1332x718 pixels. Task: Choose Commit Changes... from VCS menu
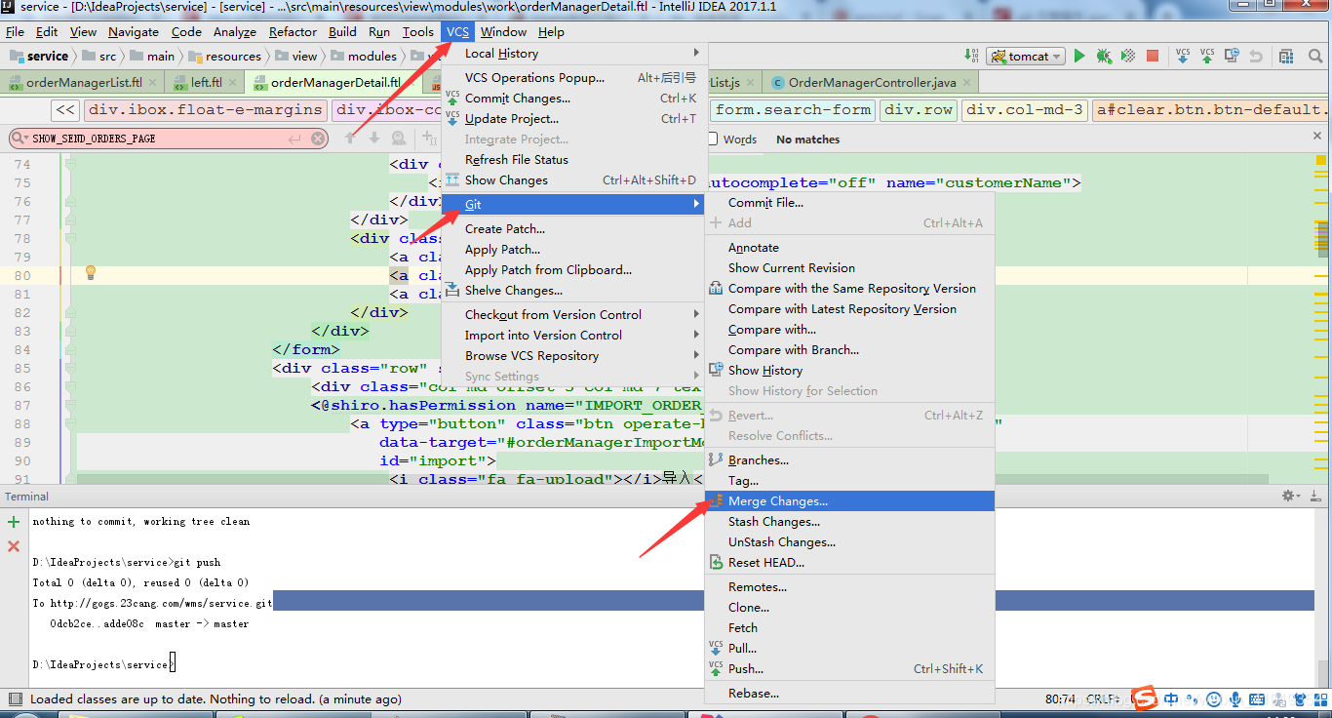click(x=573, y=99)
